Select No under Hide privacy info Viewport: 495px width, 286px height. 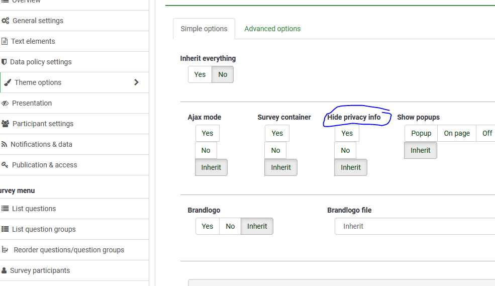pyautogui.click(x=345, y=150)
